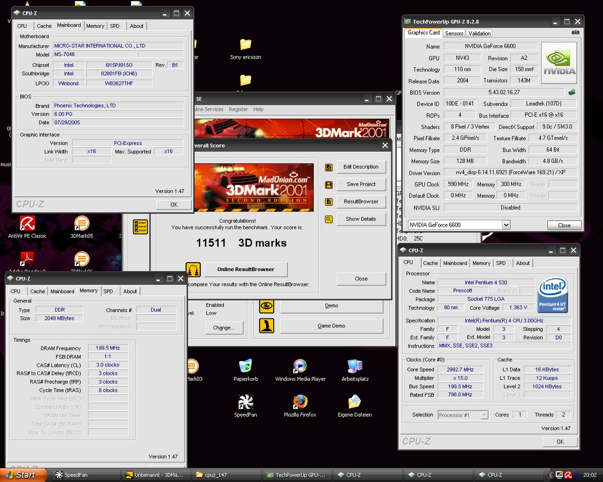Click the ResultBrowser icon beside its button
This screenshot has height=482, width=603.
pos(329,202)
